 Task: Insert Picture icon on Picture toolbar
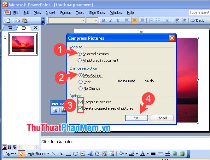tap(55, 110)
